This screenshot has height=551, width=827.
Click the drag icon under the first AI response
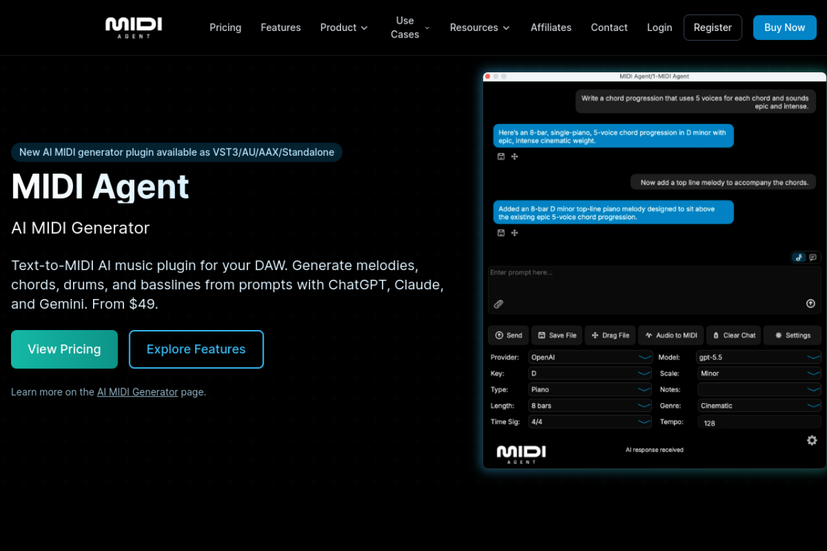(x=515, y=156)
